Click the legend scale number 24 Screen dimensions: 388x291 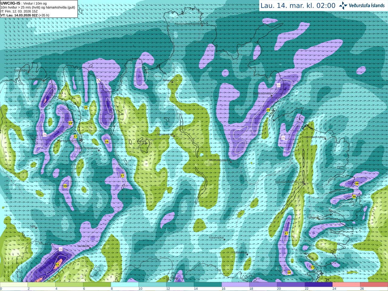pos(334,289)
